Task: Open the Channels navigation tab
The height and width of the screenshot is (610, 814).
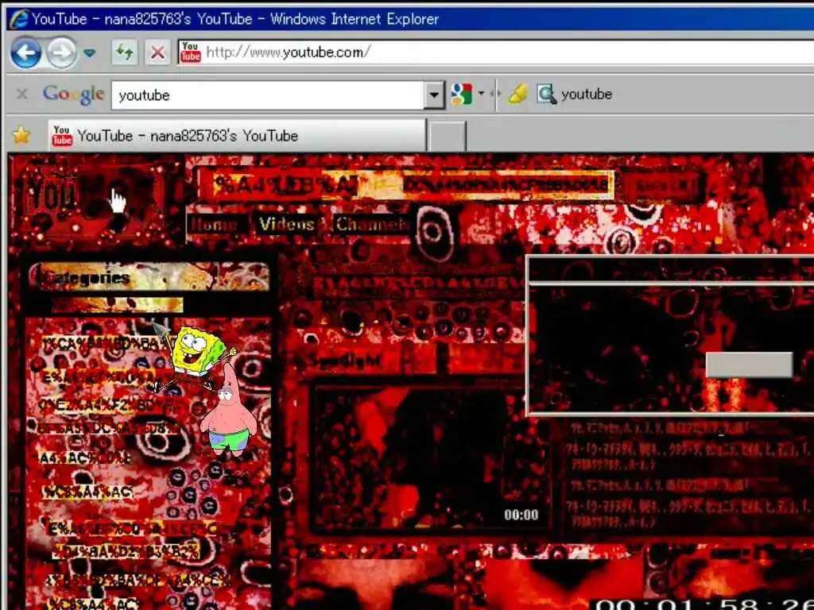Action: pos(372,224)
